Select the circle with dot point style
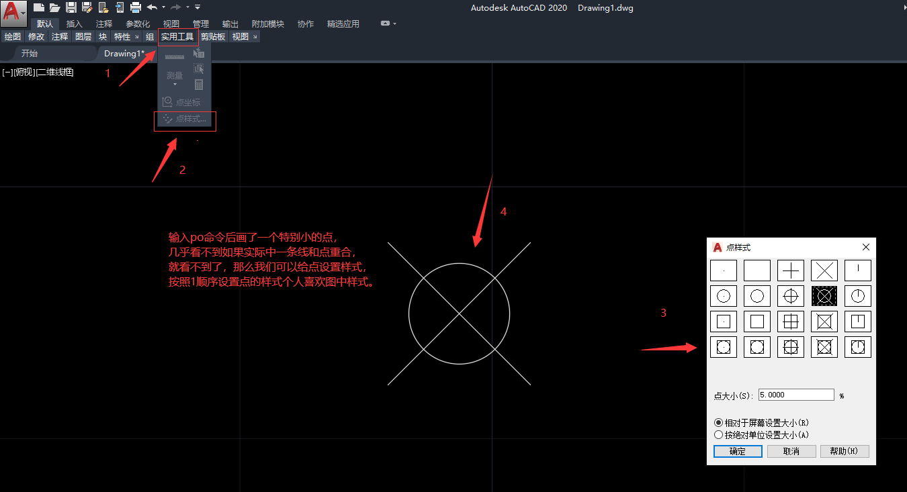 (x=724, y=296)
